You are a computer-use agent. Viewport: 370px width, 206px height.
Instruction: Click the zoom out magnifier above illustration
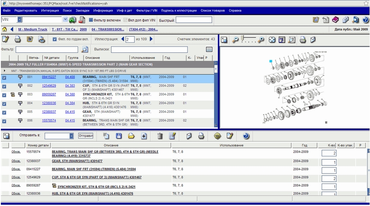click(x=235, y=40)
